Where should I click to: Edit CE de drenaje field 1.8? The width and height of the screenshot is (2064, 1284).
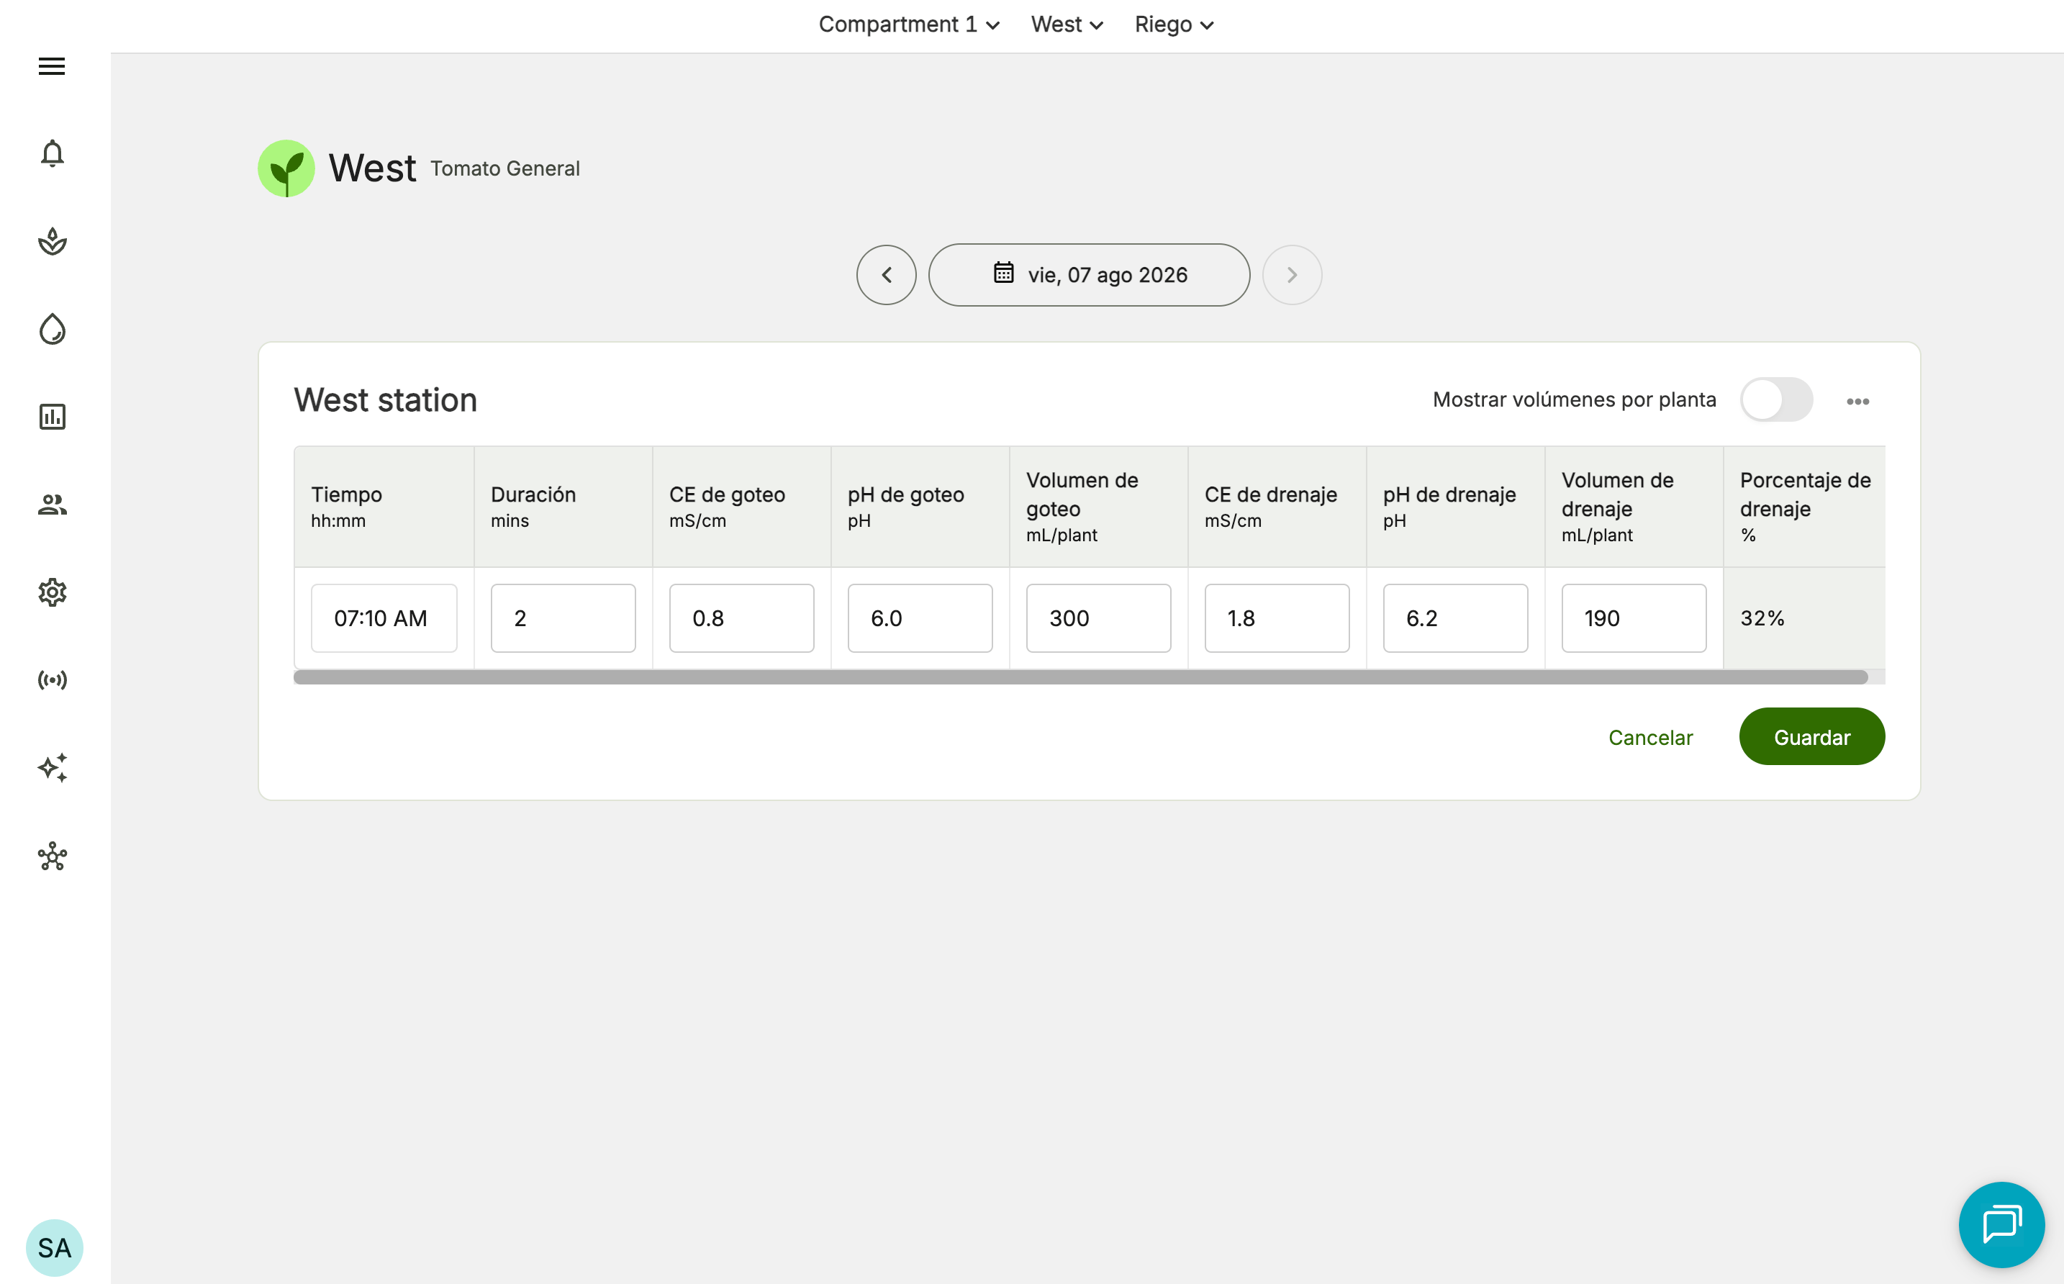[x=1276, y=618]
